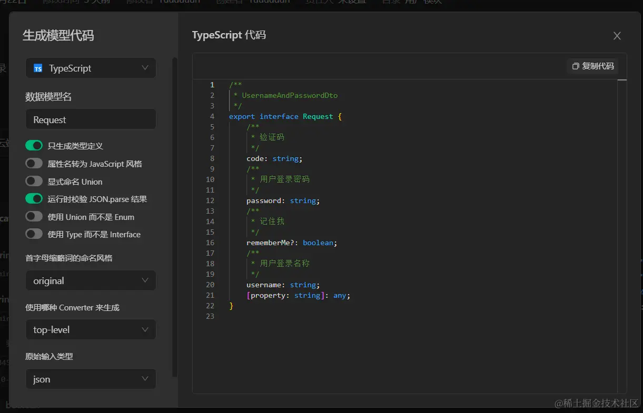This screenshot has height=413, width=643.
Task: Click the blue TS language icon
Action: pyautogui.click(x=38, y=68)
